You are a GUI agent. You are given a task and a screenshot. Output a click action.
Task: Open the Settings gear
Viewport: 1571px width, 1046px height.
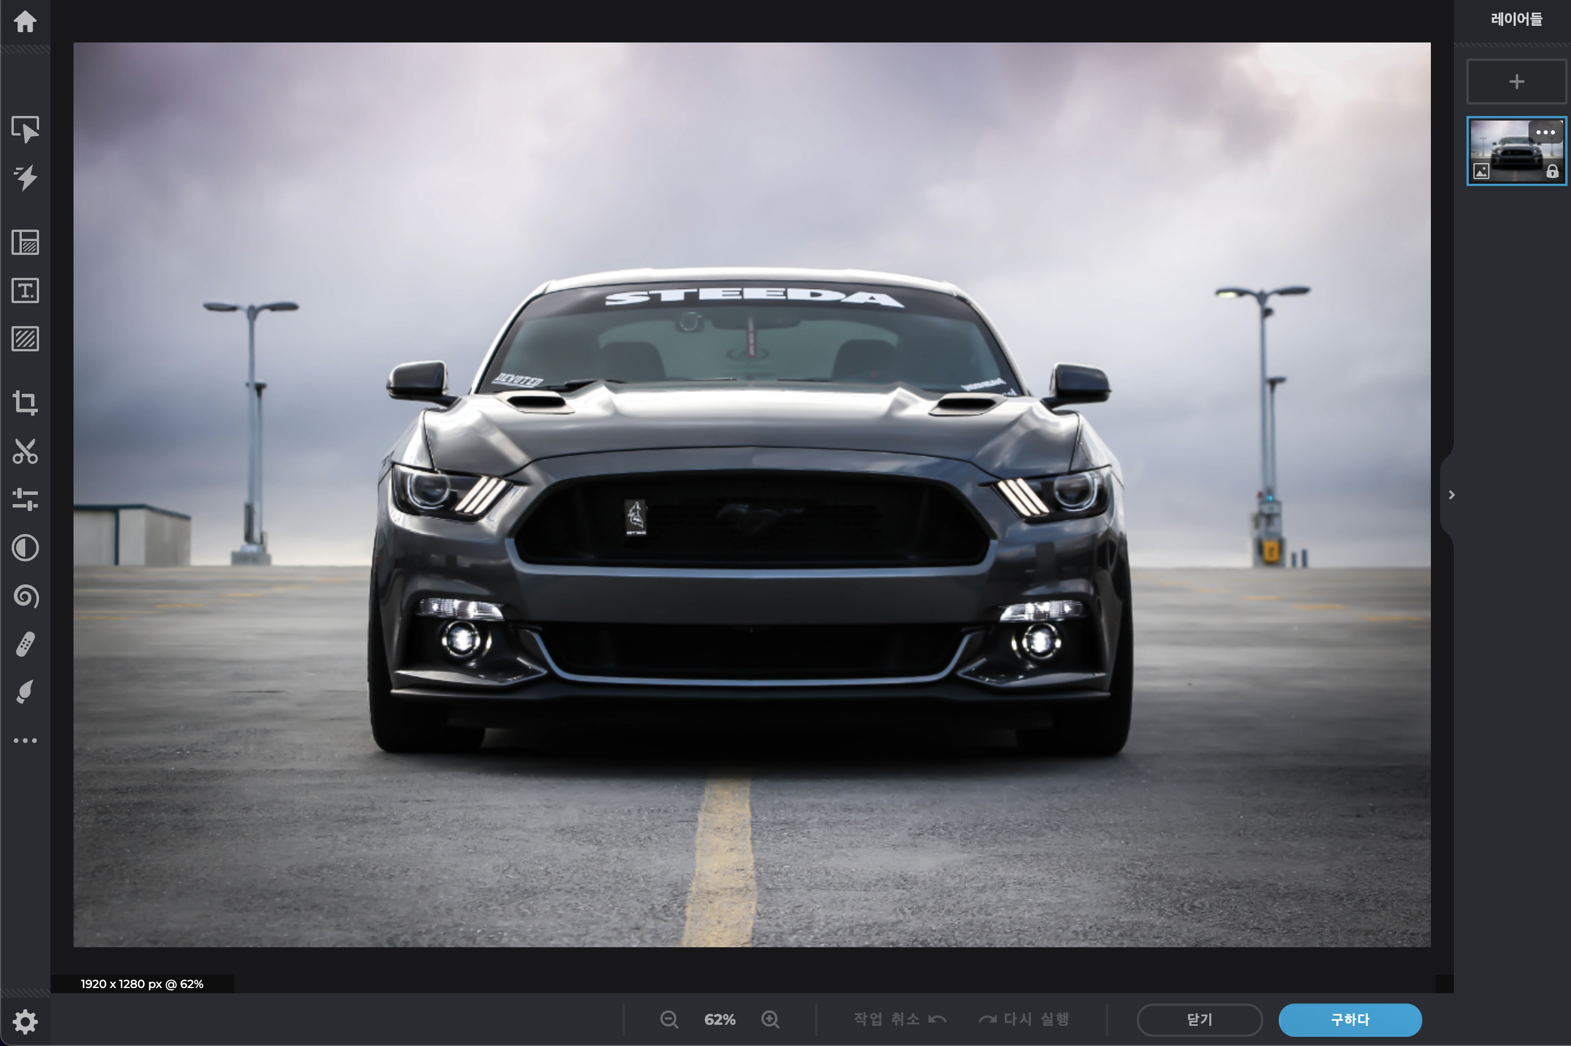[x=25, y=1021]
